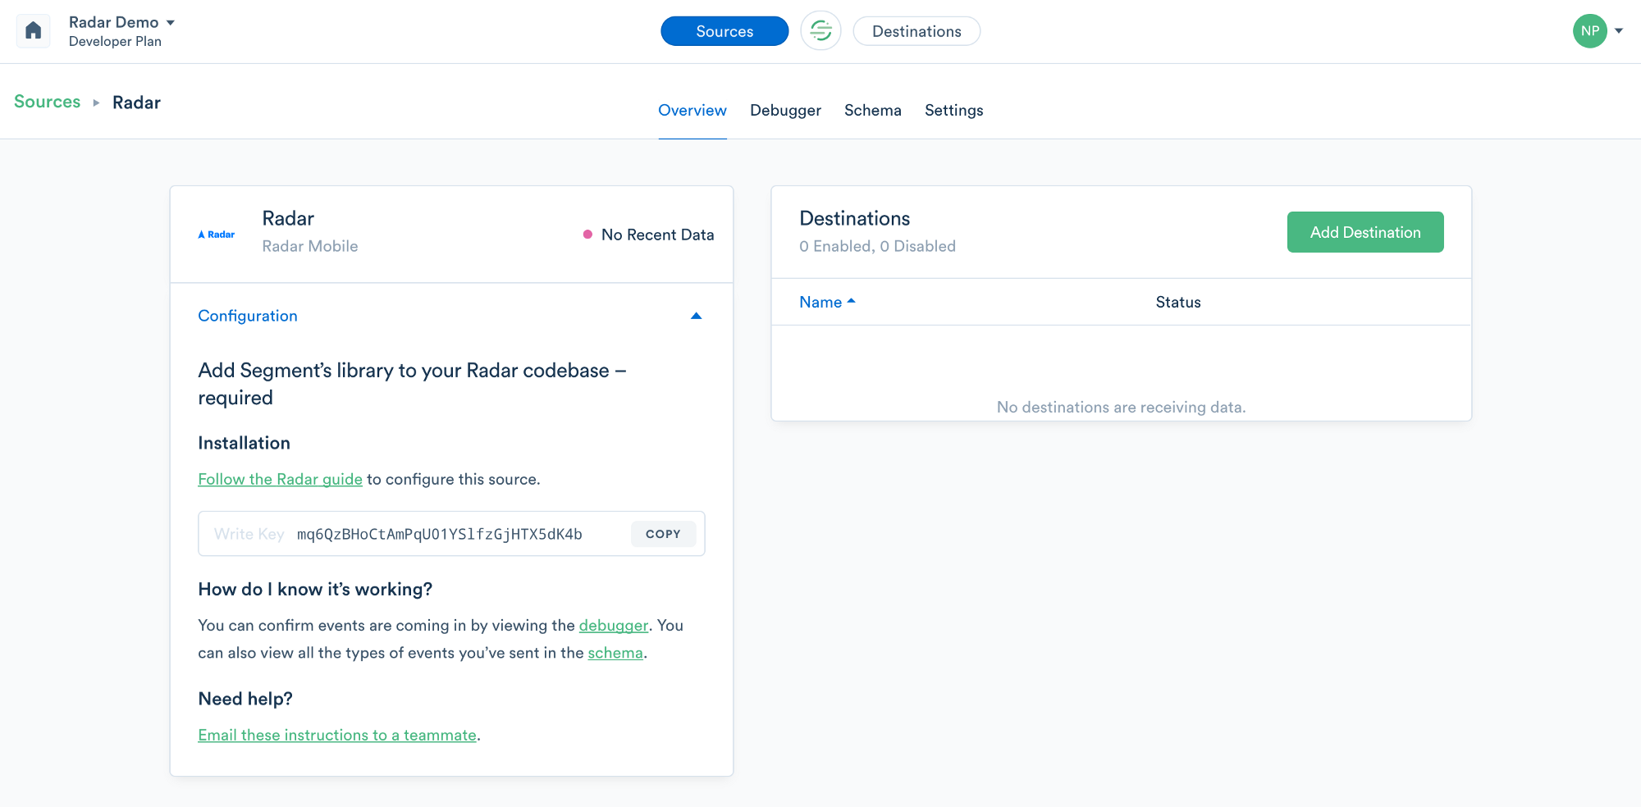Collapse the Configuration section arrow
The width and height of the screenshot is (1641, 807).
point(696,316)
